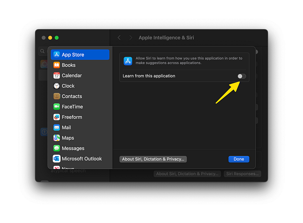The image size is (303, 223).
Task: Click the green zoom window button
Action: coord(57,38)
